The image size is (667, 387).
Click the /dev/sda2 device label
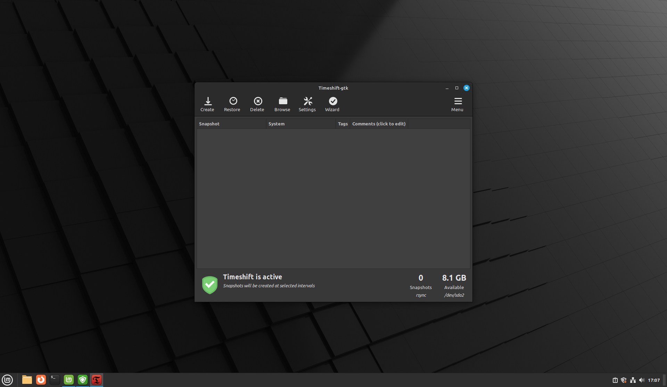click(x=454, y=295)
